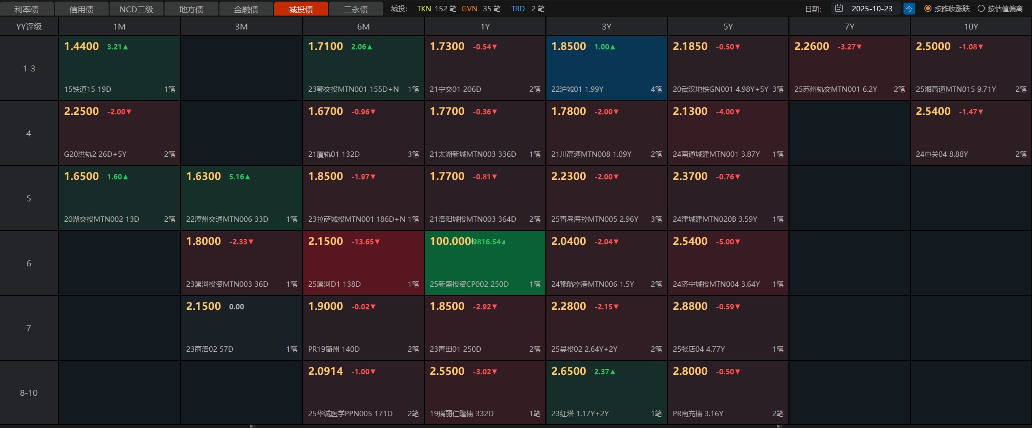1032x428 pixels.
Task: Open the PR南充债 3.16Y cell
Action: (x=728, y=393)
